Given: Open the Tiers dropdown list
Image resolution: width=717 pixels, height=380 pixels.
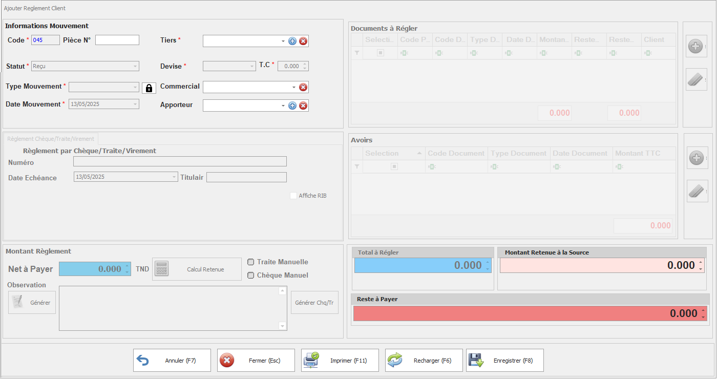Looking at the screenshot, I should (283, 41).
